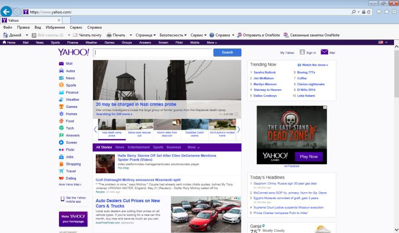The image size is (399, 233).
Task: Open the browser Home icon at top right
Action: (x=379, y=12)
